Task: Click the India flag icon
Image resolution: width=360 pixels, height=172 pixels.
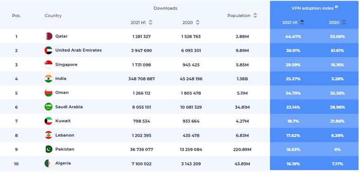Action: (x=48, y=79)
